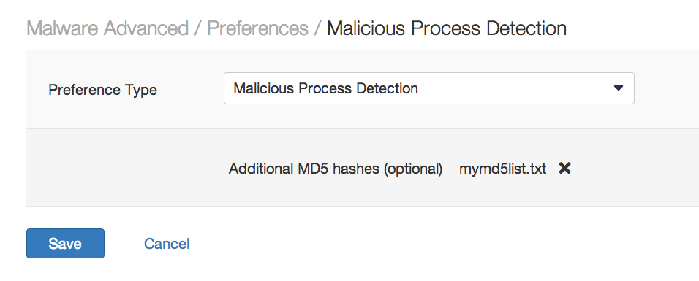Open the Preference Type dropdown
The width and height of the screenshot is (699, 281).
(429, 88)
